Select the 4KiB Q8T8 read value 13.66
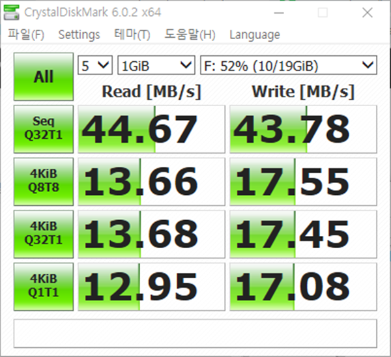391x357 pixels. (x=151, y=182)
